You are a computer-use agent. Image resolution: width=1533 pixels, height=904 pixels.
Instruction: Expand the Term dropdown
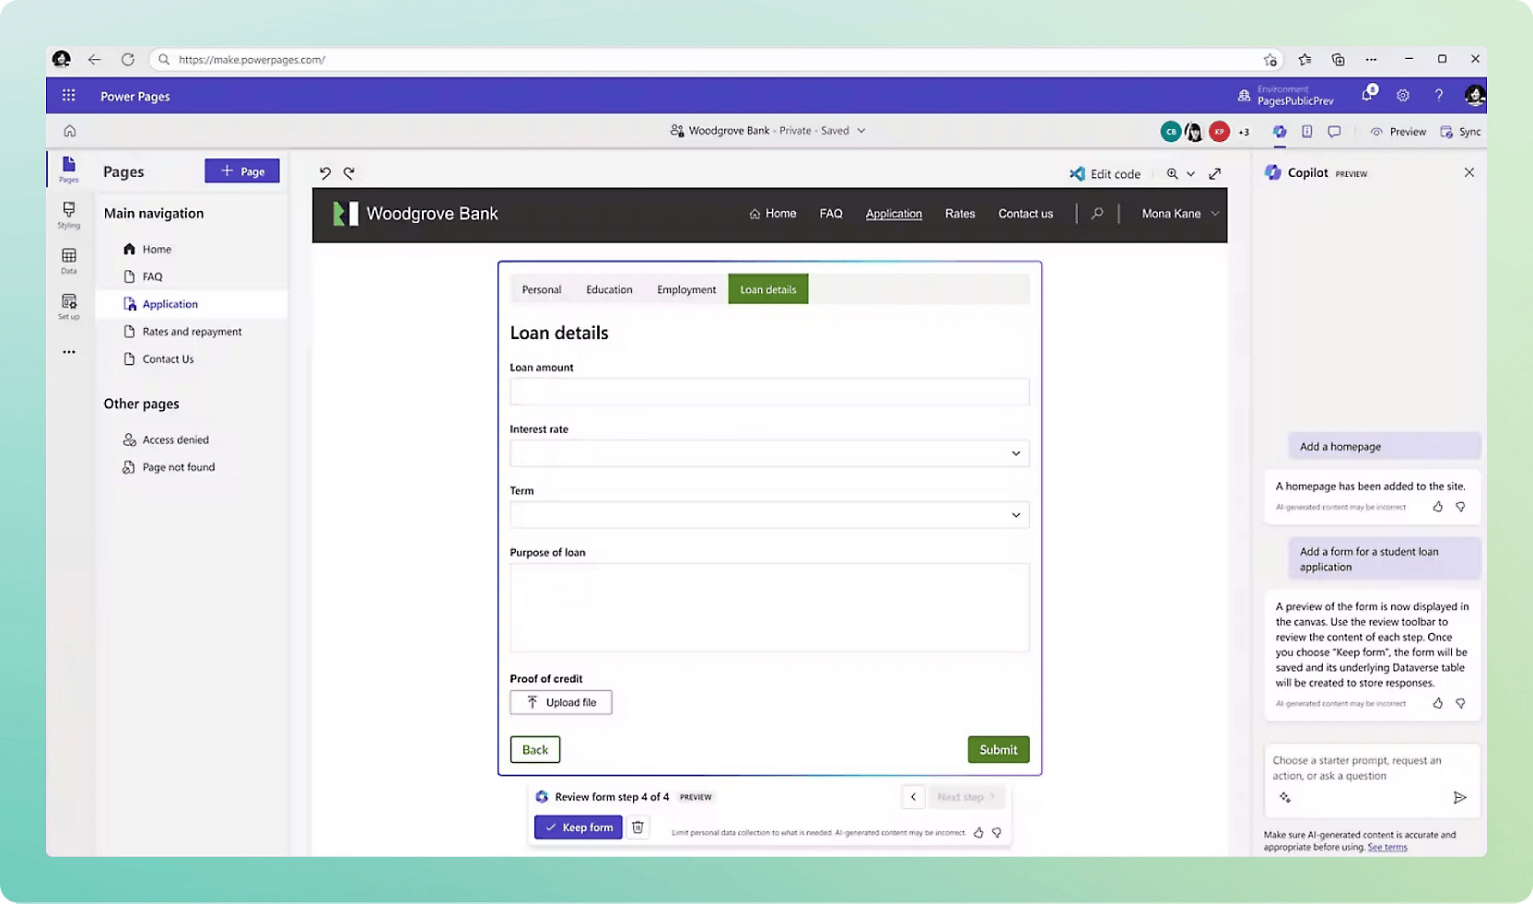[1015, 514]
